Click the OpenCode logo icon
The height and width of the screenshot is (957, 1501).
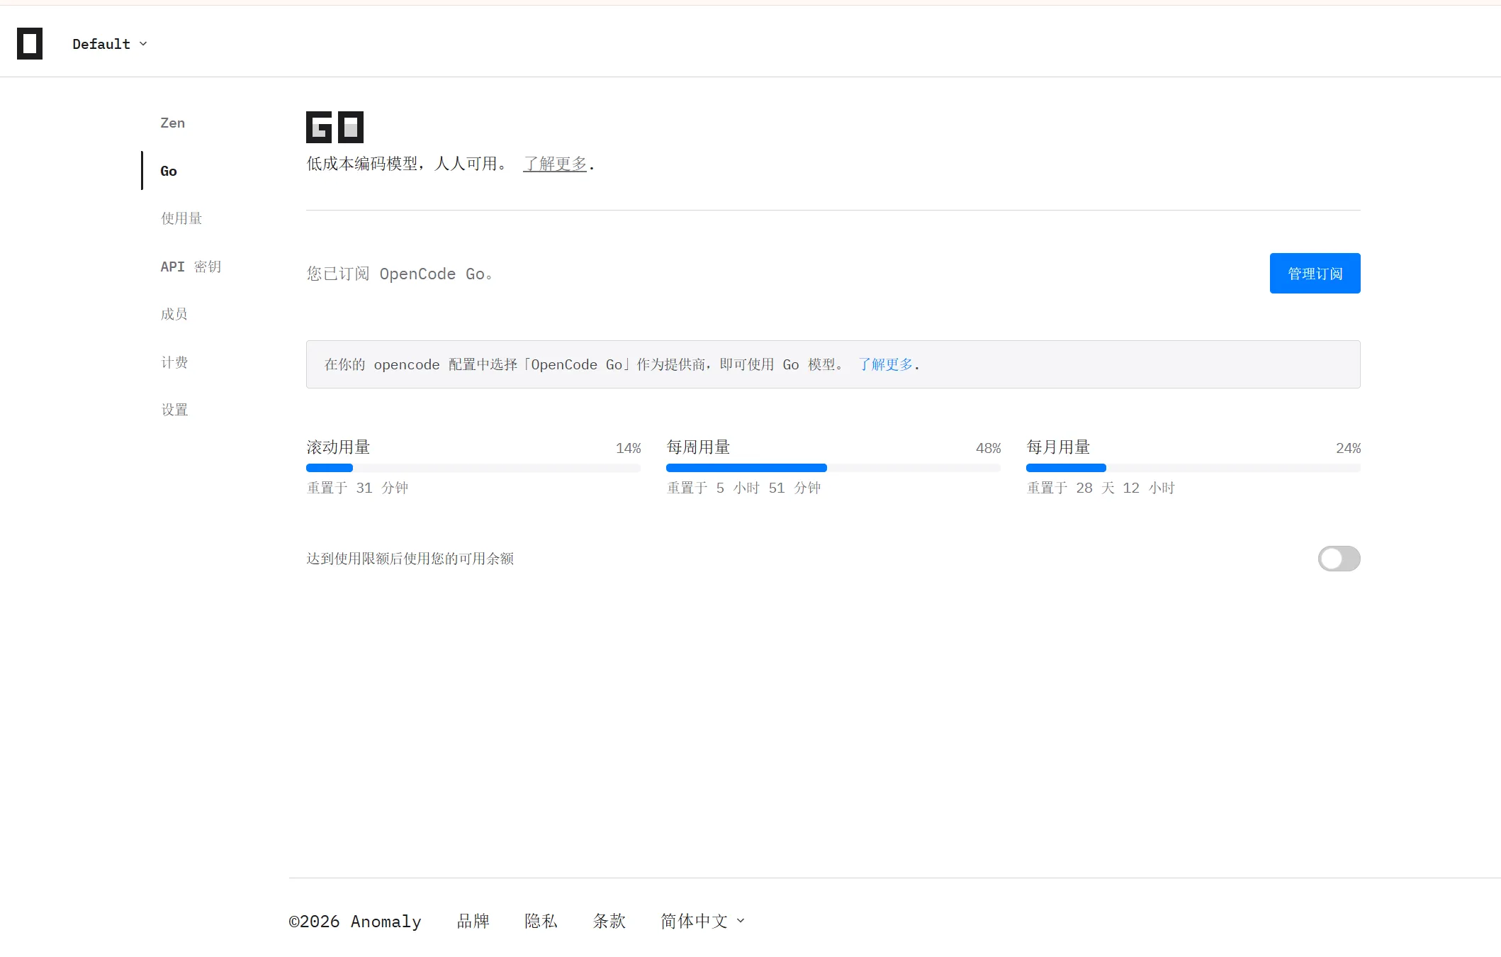click(x=30, y=44)
